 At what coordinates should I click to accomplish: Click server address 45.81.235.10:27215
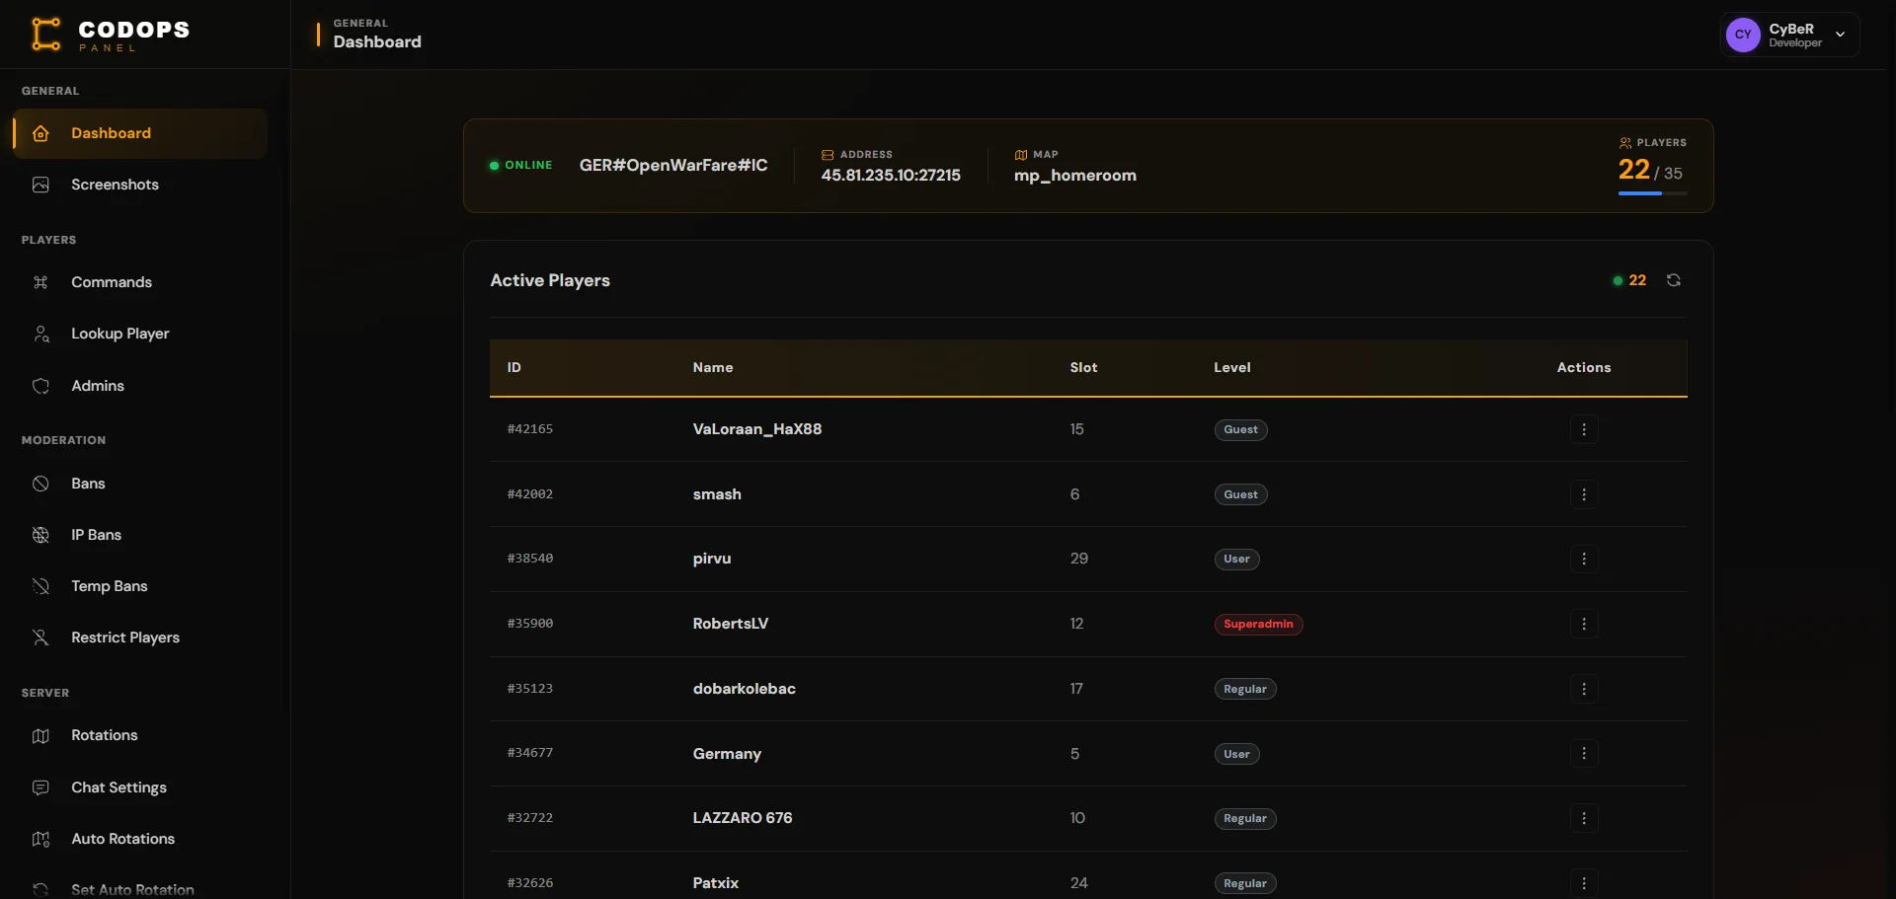pos(891,176)
